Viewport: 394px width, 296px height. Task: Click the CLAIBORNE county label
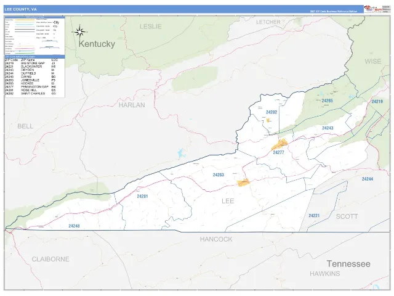50,259
